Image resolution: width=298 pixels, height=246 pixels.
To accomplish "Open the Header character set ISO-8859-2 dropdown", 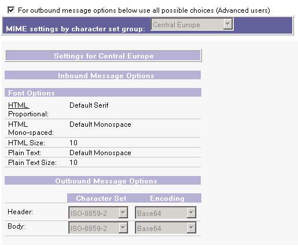I will pyautogui.click(x=98, y=212).
